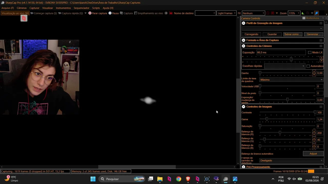Viewport: 328px width, 184px height.
Task: Click the Começar captura camera icon
Action: coord(32,13)
